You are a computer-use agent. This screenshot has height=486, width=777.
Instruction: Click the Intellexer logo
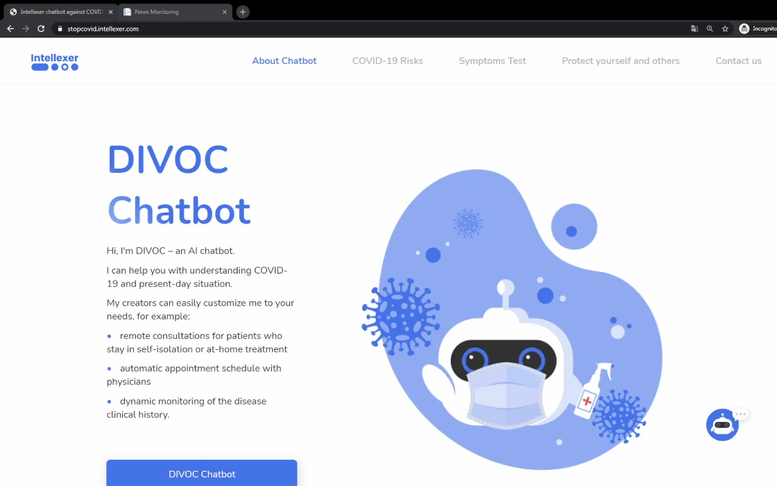(55, 62)
